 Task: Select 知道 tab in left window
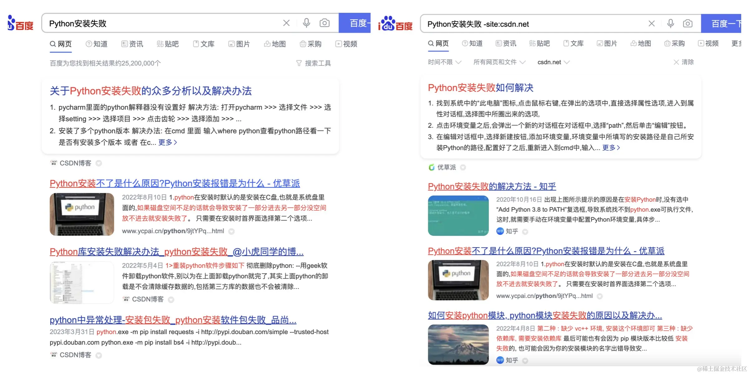coord(97,44)
